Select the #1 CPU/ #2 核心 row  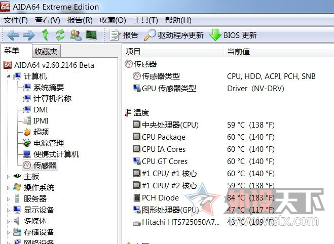pos(203,185)
